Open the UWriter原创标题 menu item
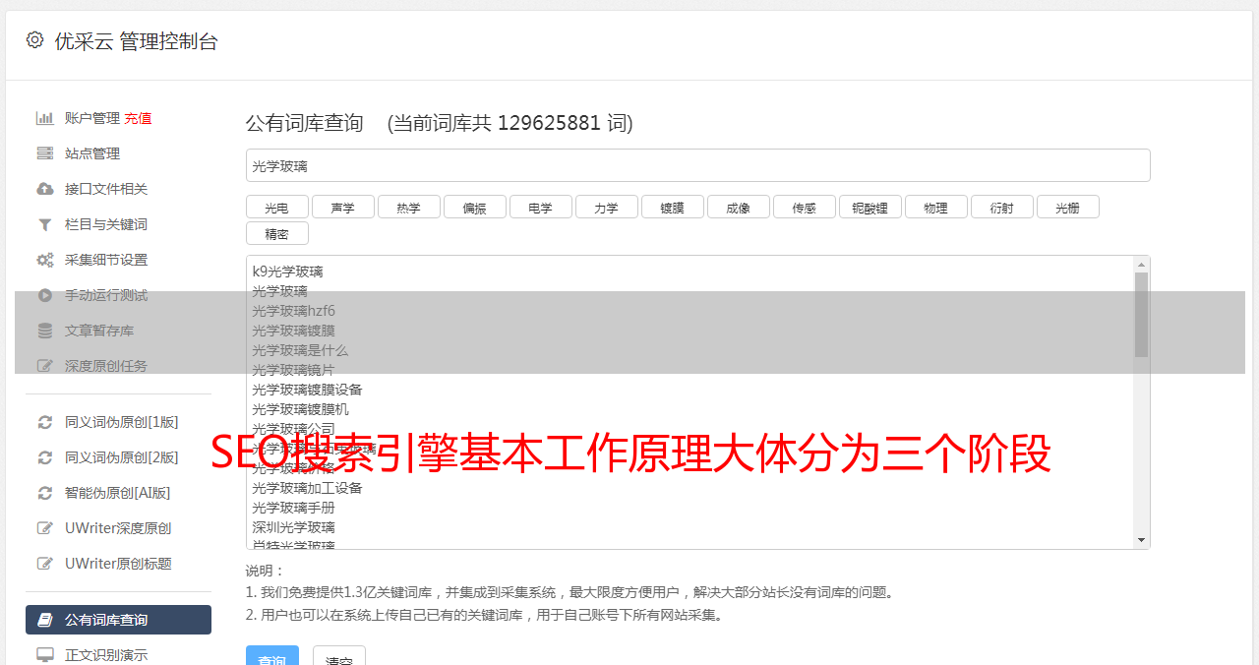This screenshot has height=665, width=1259. tap(118, 564)
